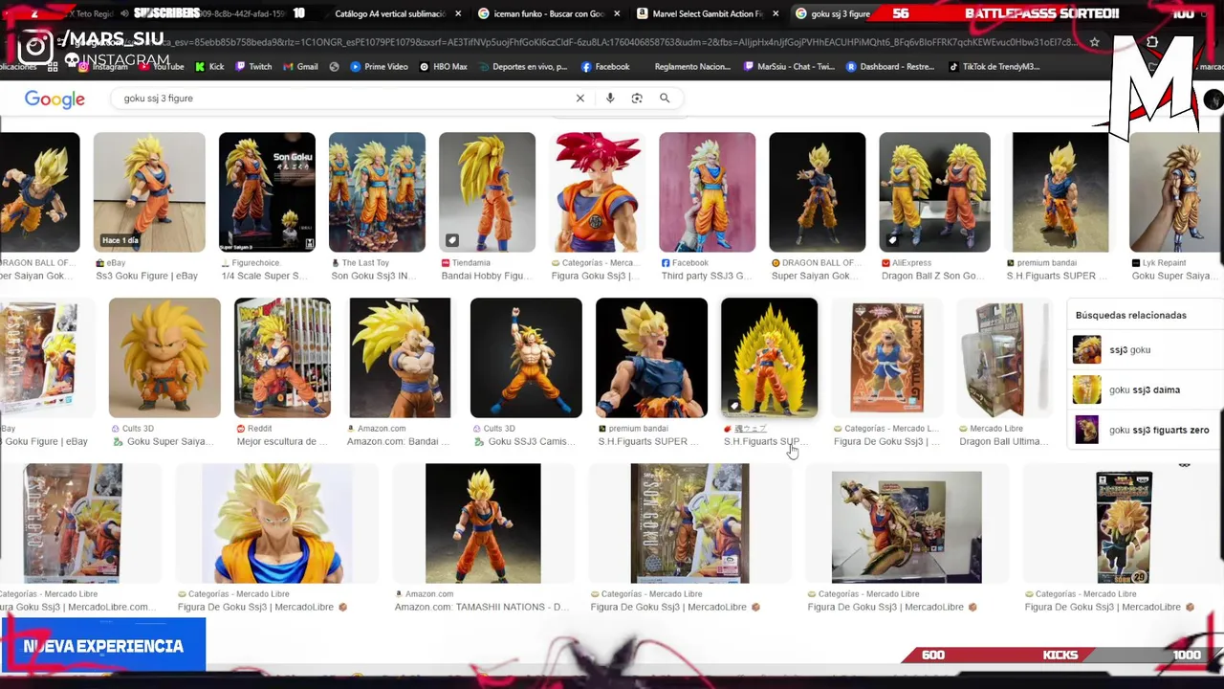Close the Catálogo A4 vertical tab
The height and width of the screenshot is (689, 1224).
click(458, 13)
